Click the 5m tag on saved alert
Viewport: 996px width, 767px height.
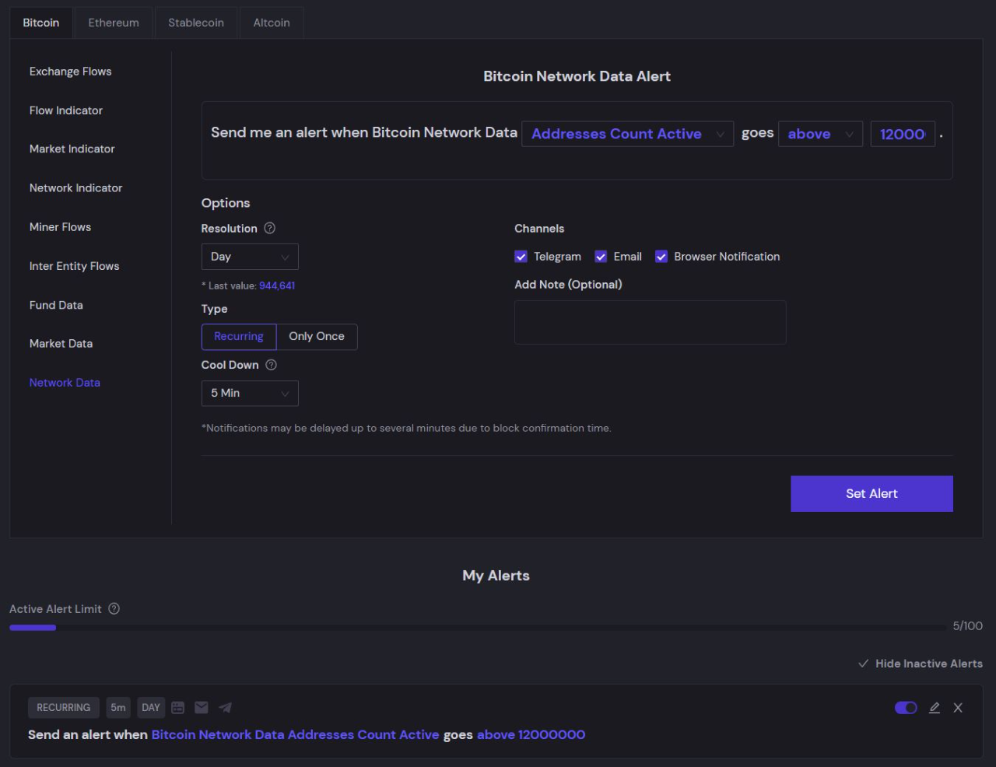click(118, 708)
